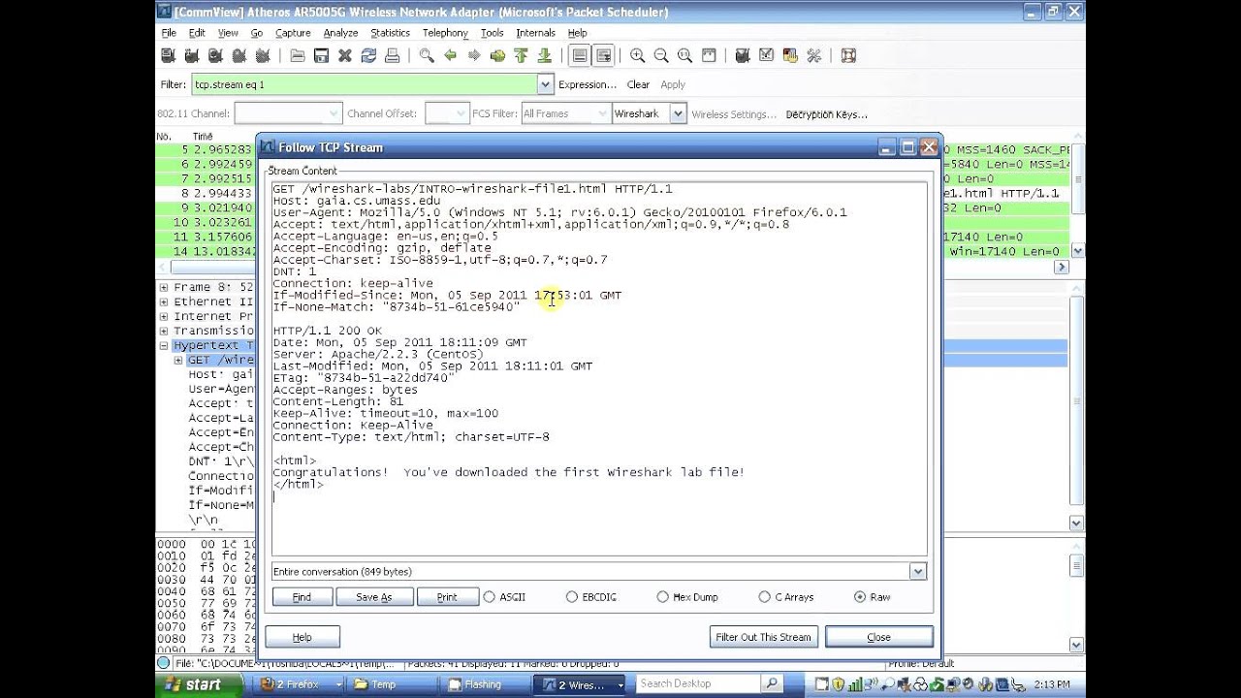Click the packet list horizontal scrollbar right arrow
This screenshot has width=1241, height=698.
1062,267
